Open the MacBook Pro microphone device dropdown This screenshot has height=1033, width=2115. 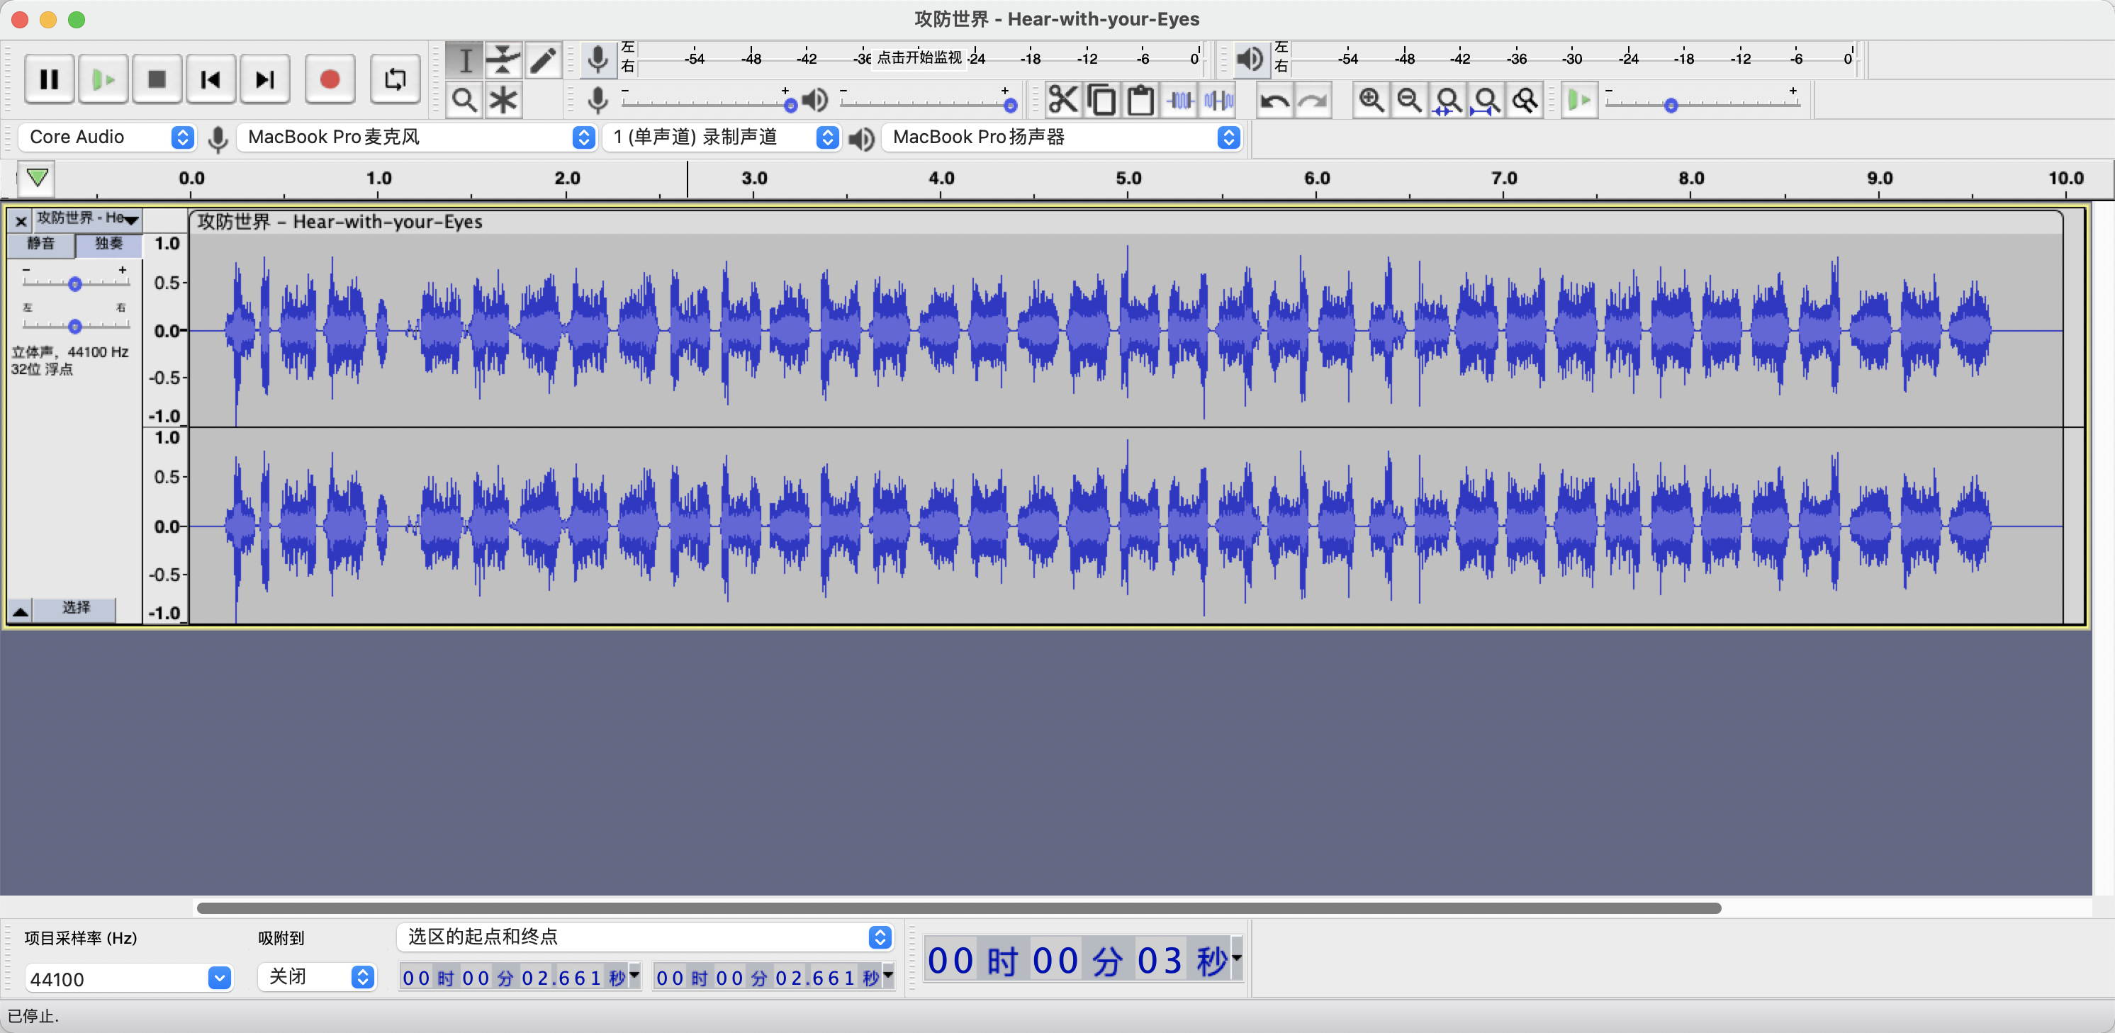click(x=416, y=137)
